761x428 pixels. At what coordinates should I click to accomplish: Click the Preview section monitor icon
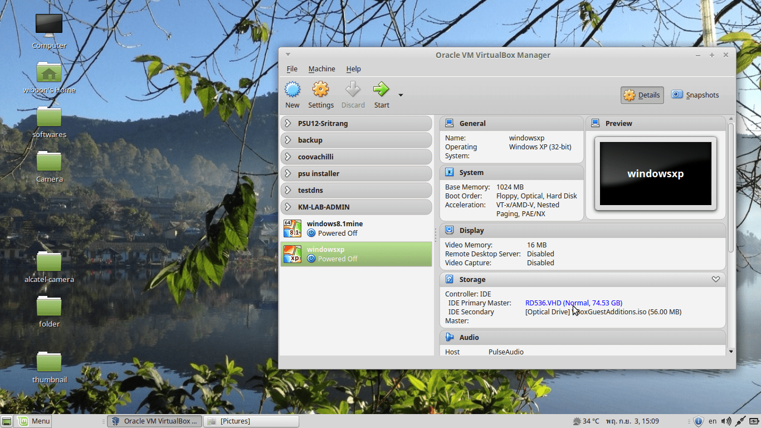pyautogui.click(x=595, y=123)
